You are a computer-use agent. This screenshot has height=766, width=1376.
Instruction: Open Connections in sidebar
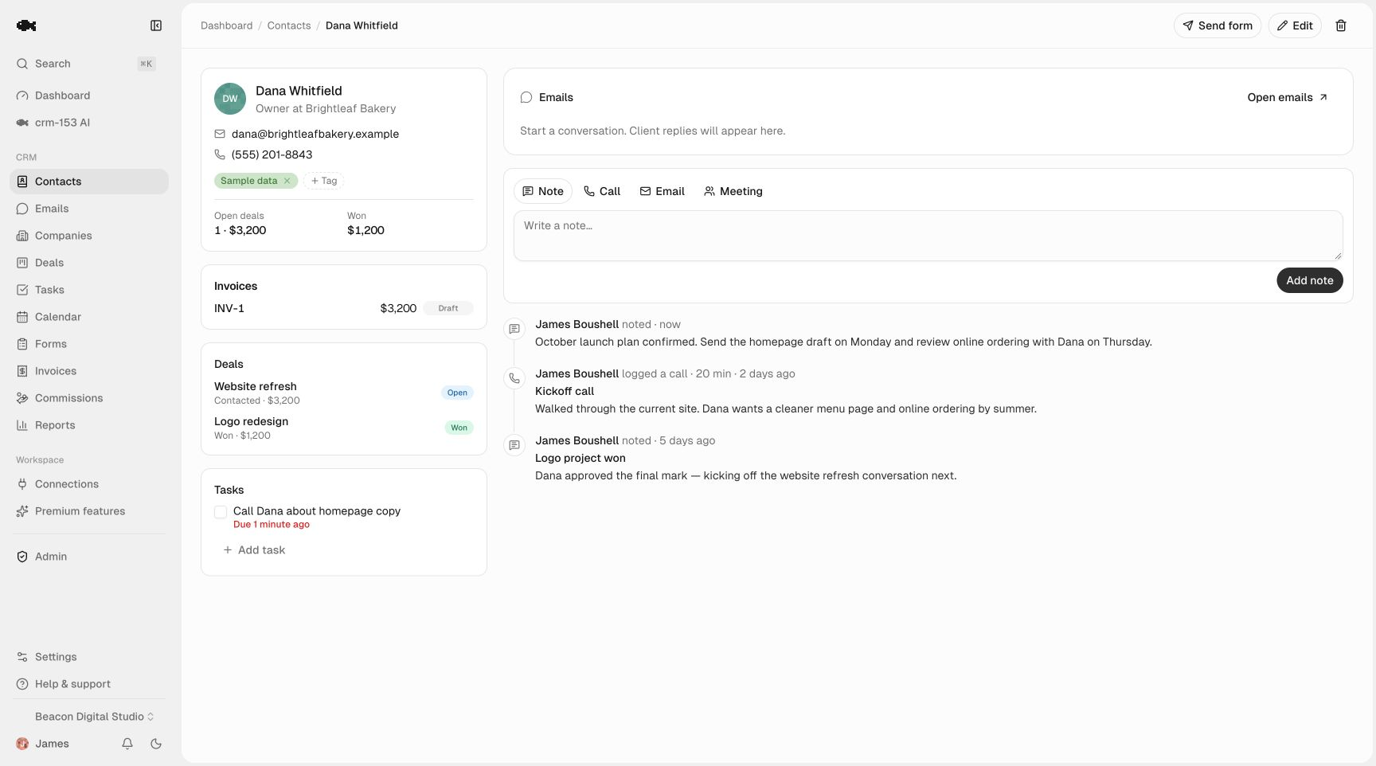pyautogui.click(x=89, y=484)
